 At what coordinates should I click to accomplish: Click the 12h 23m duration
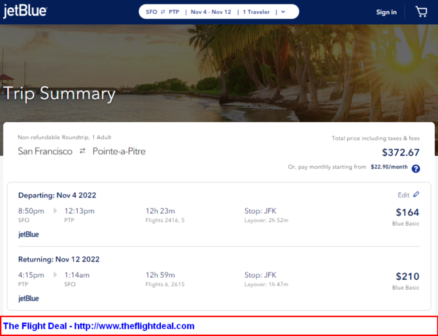click(x=160, y=211)
